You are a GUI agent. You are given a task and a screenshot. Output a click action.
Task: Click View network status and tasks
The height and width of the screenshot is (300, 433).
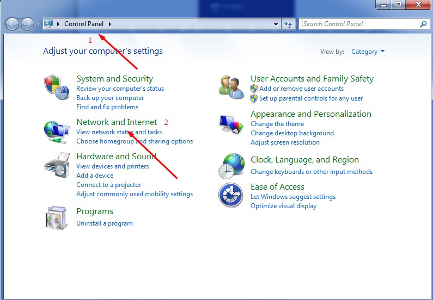tap(119, 132)
